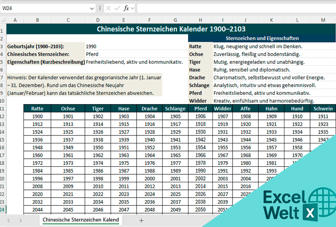Expand the dropdown arrow beside the fx icon

click(133, 8)
